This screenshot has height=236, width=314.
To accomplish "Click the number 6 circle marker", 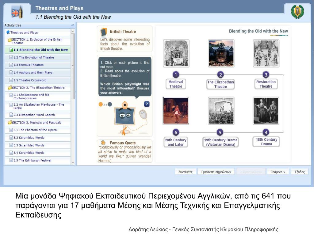I will coord(176,132).
